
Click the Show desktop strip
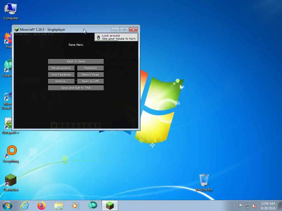(x=280, y=206)
